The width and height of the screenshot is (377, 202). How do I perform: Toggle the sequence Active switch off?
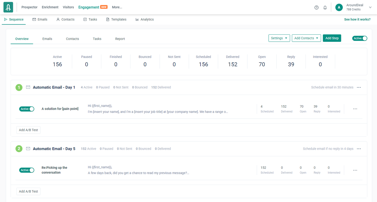pos(360,38)
